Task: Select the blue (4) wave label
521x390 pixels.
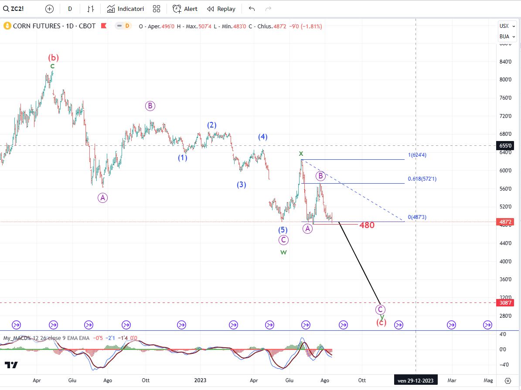Action: click(263, 137)
